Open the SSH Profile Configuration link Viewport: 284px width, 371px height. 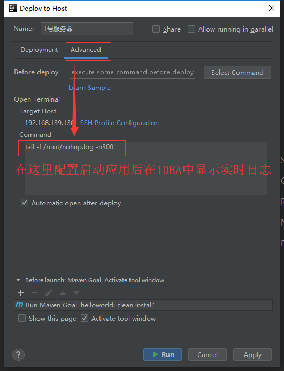119,123
